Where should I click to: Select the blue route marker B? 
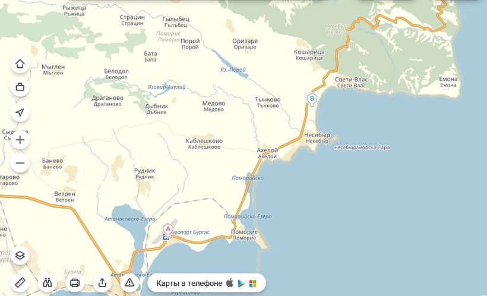312,99
